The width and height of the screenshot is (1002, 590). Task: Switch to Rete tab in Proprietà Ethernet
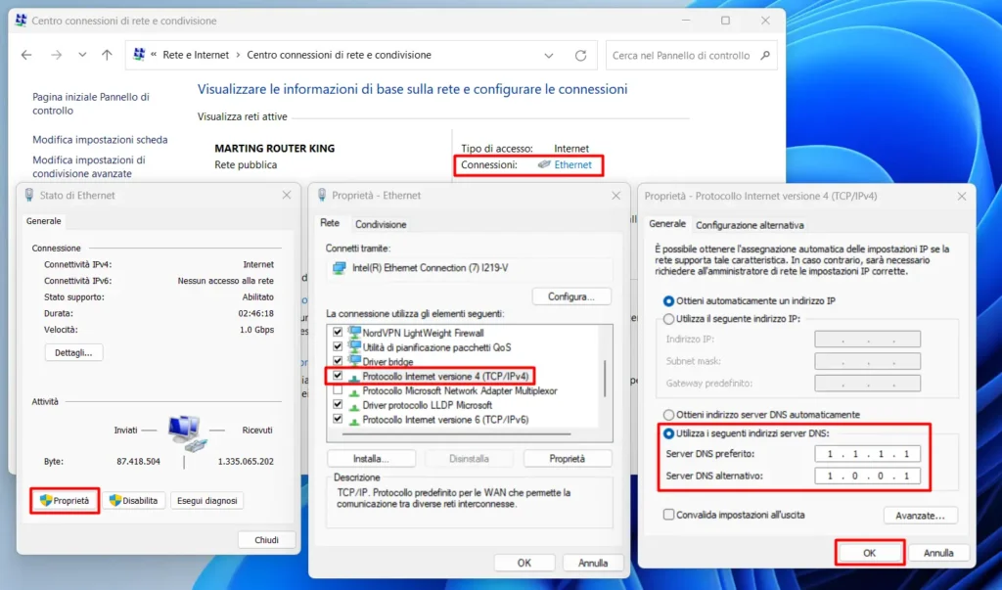(x=330, y=223)
